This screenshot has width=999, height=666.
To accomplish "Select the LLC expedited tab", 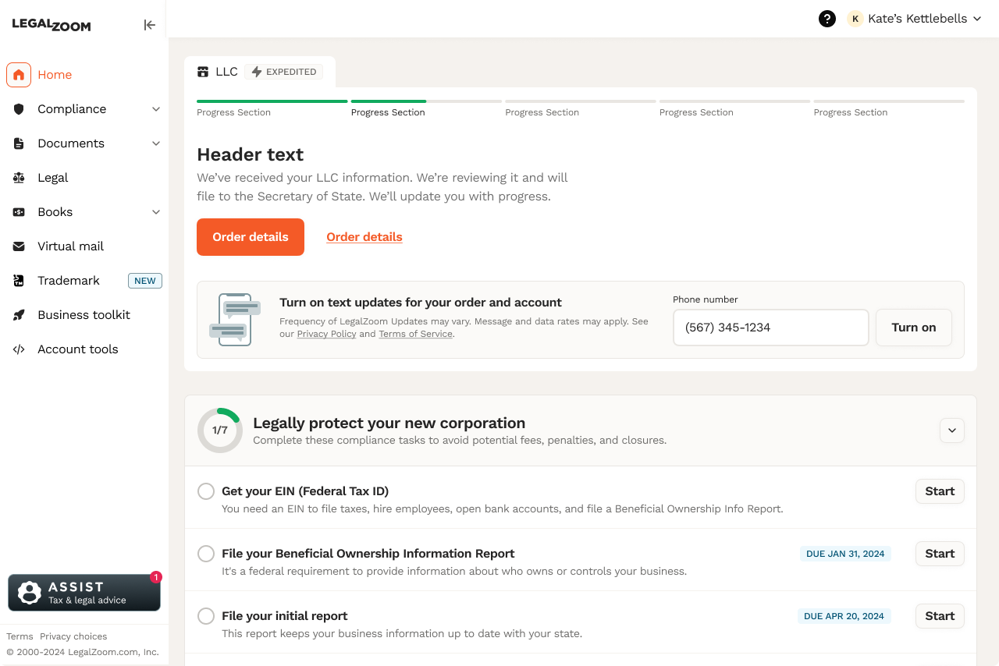I will pyautogui.click(x=260, y=72).
